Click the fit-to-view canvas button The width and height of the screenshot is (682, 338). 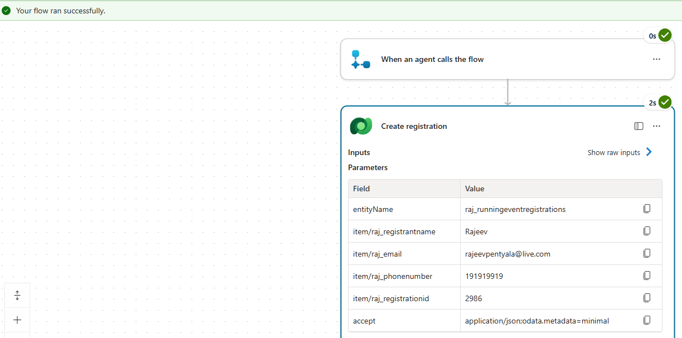[x=17, y=295]
